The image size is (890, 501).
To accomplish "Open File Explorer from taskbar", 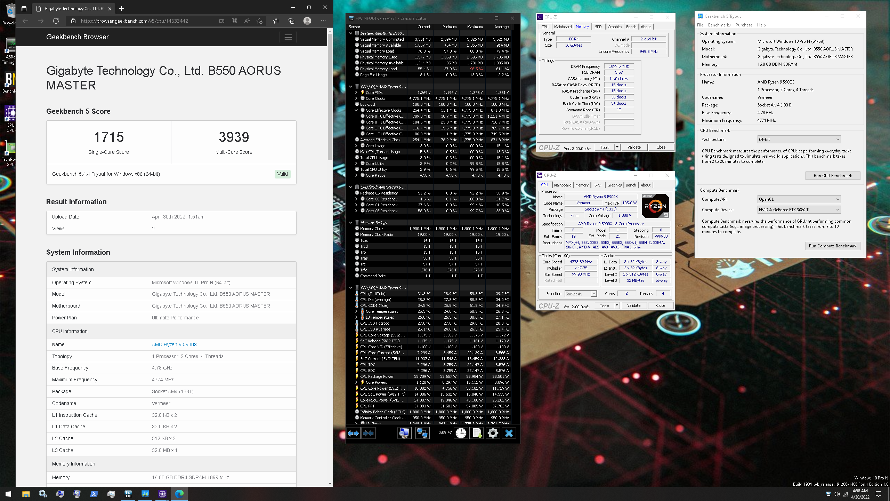I will coord(26,494).
